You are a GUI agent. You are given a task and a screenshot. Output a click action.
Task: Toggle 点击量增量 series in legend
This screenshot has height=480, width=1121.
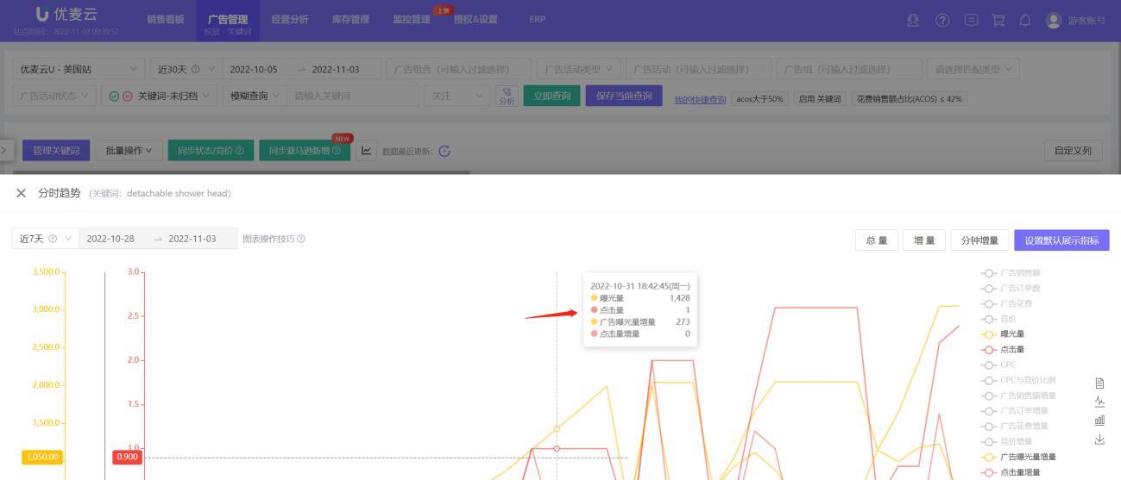(1011, 472)
